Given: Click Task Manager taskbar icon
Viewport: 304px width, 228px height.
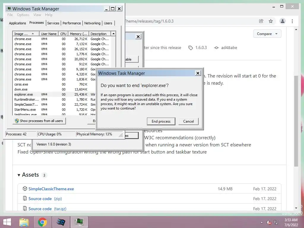Looking at the screenshot, I should (x=79, y=222).
